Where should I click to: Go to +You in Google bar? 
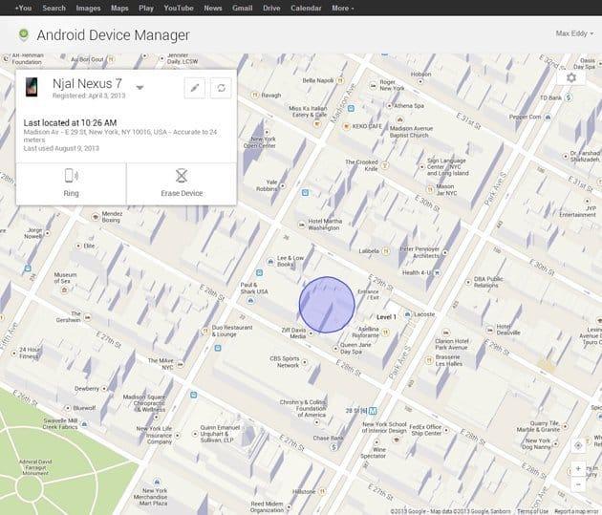[24, 8]
